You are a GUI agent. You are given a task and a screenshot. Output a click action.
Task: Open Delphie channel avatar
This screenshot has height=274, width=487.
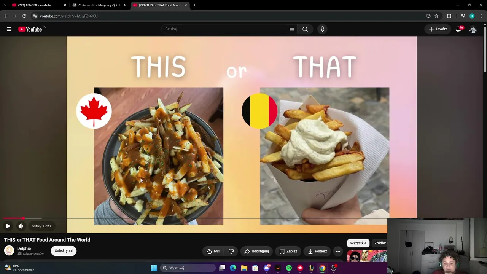pos(9,250)
